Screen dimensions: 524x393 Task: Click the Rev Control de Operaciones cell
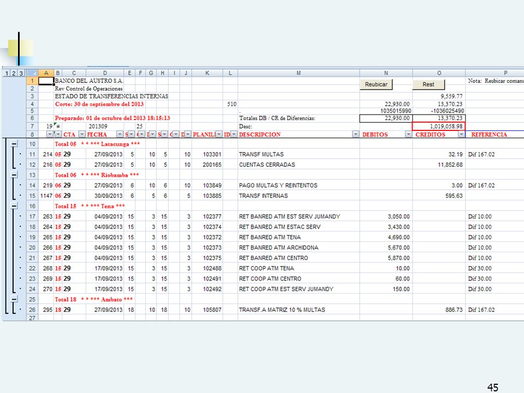88,88
